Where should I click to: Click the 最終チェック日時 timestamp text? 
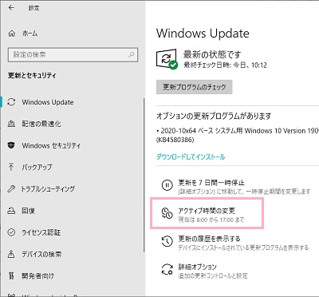click(x=225, y=65)
